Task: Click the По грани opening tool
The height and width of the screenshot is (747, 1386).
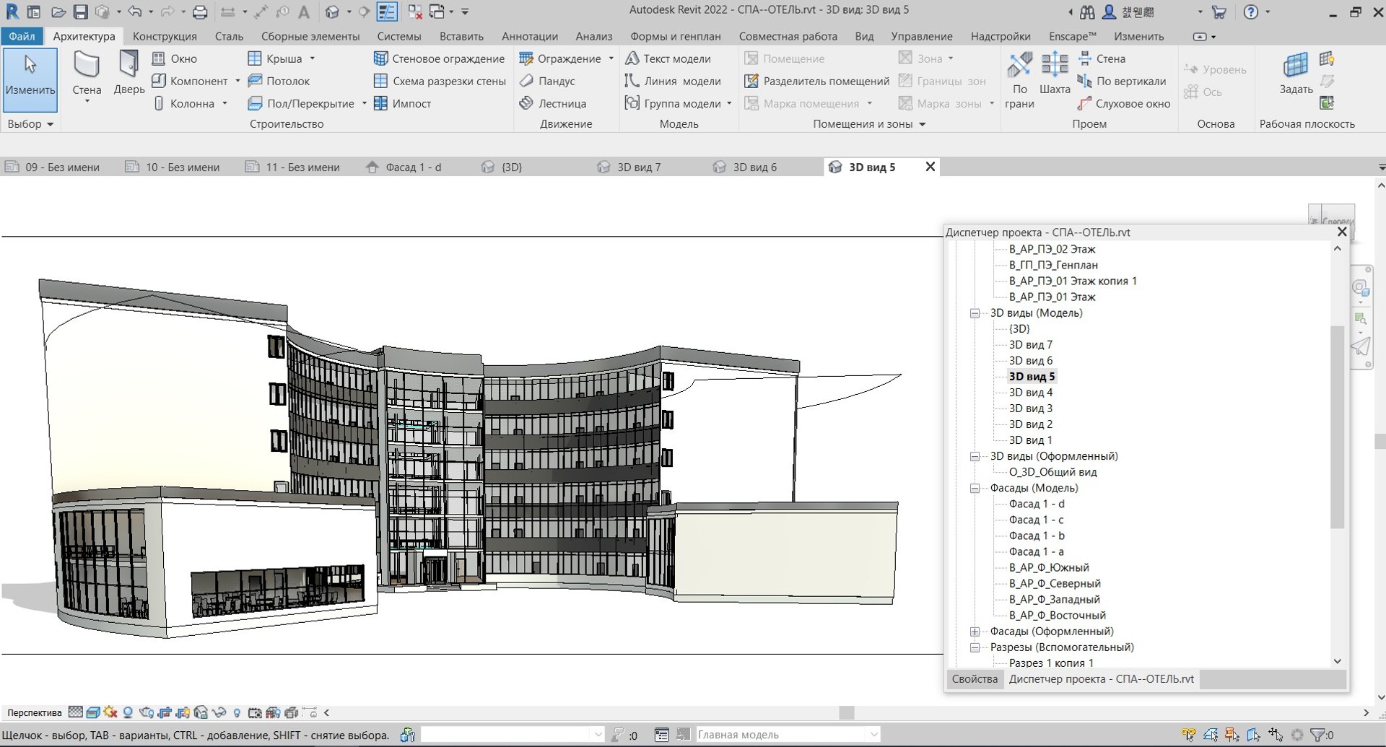Action: pyautogui.click(x=1019, y=81)
